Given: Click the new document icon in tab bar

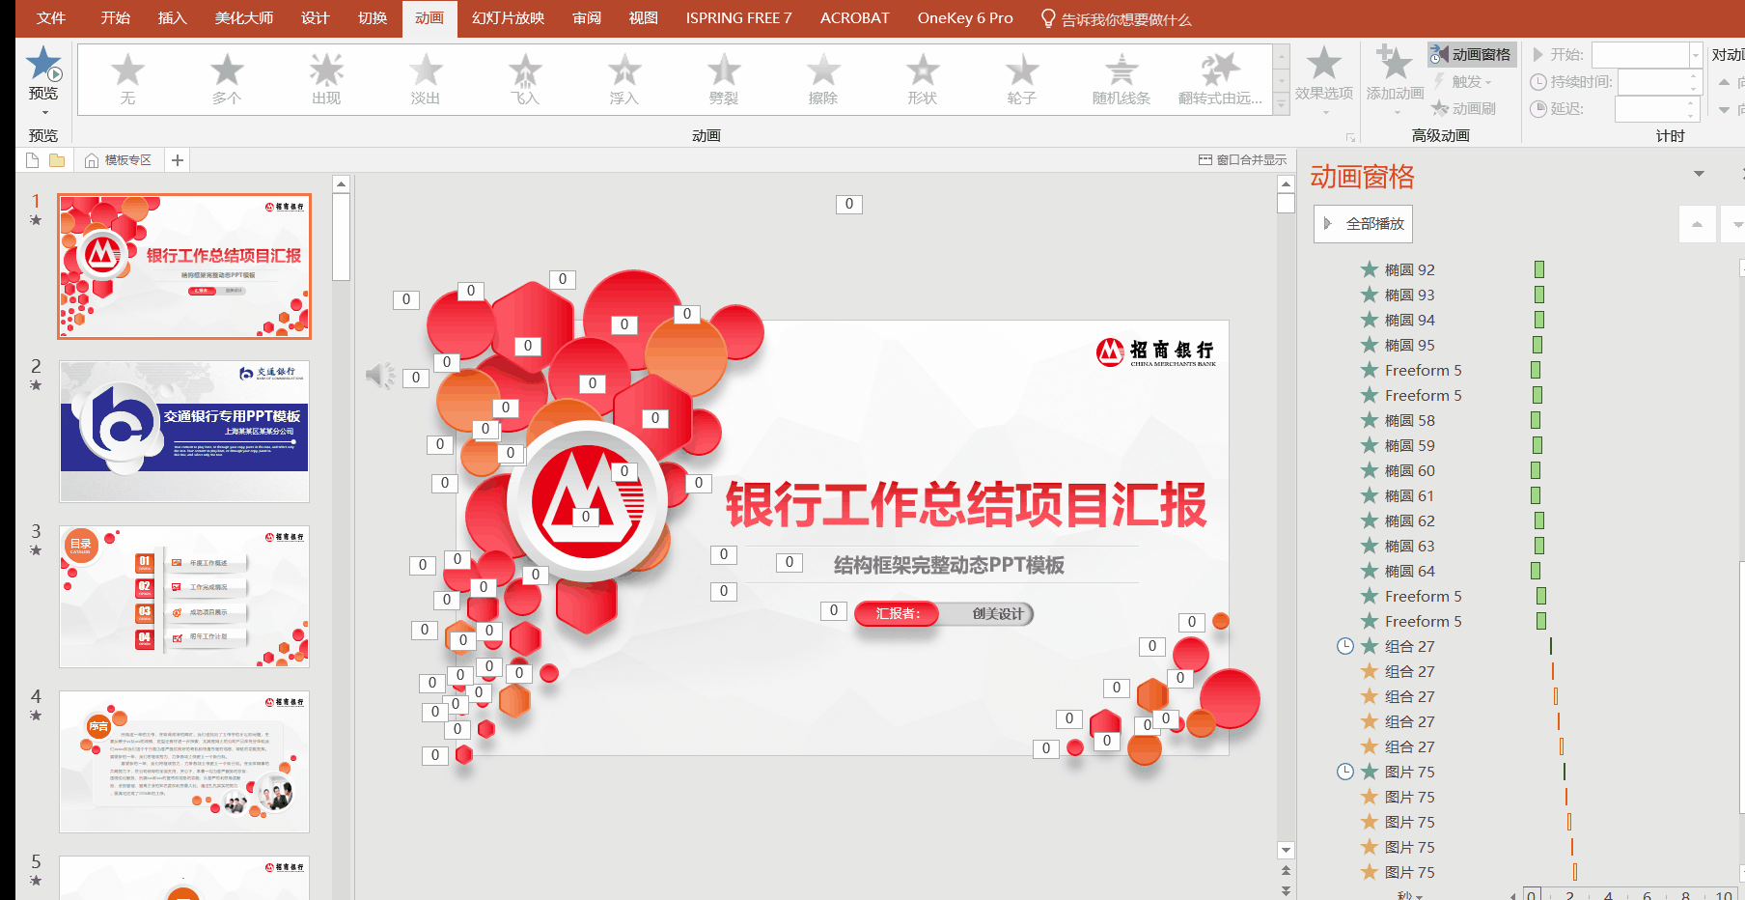Looking at the screenshot, I should point(33,160).
